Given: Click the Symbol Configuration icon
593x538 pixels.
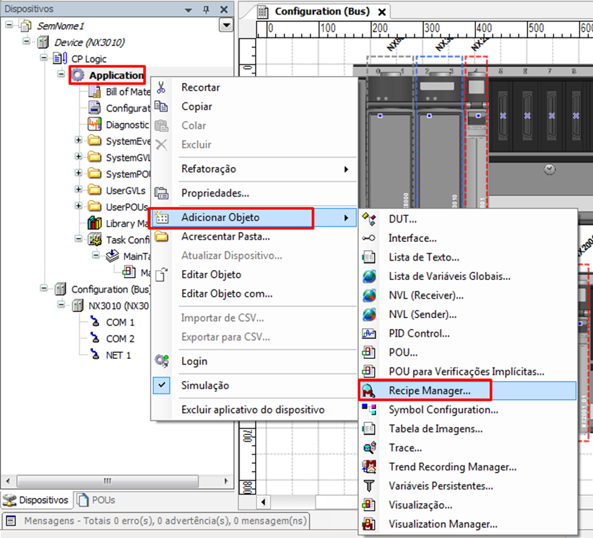Looking at the screenshot, I should click(369, 409).
